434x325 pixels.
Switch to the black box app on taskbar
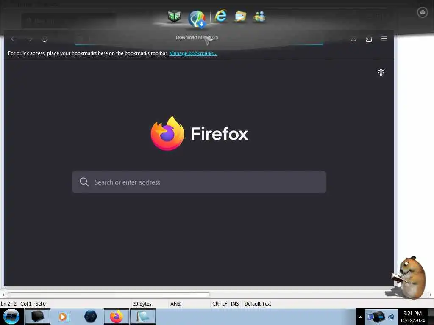pos(38,317)
